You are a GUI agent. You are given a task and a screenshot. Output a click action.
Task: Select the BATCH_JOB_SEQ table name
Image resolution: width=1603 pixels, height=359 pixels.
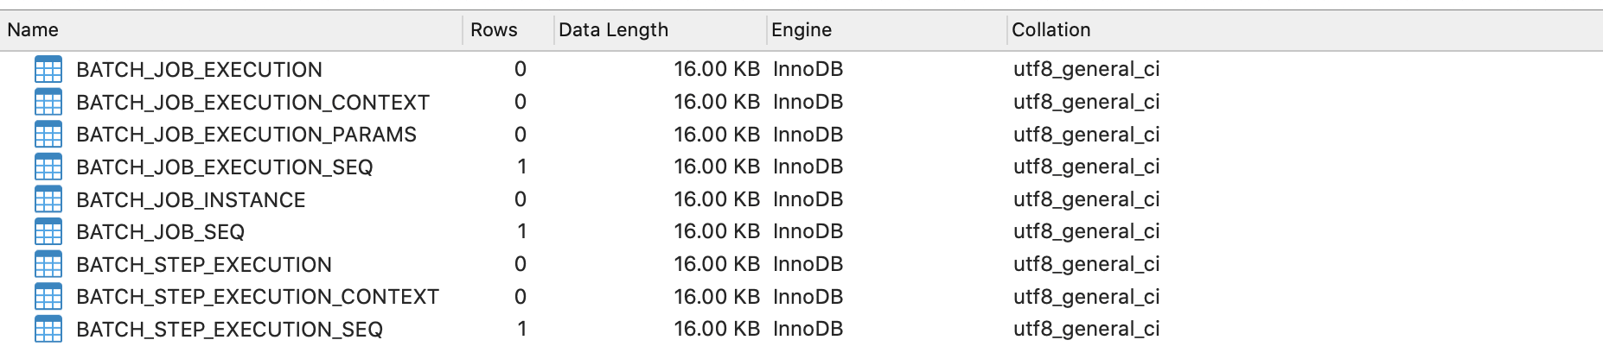coord(161,232)
